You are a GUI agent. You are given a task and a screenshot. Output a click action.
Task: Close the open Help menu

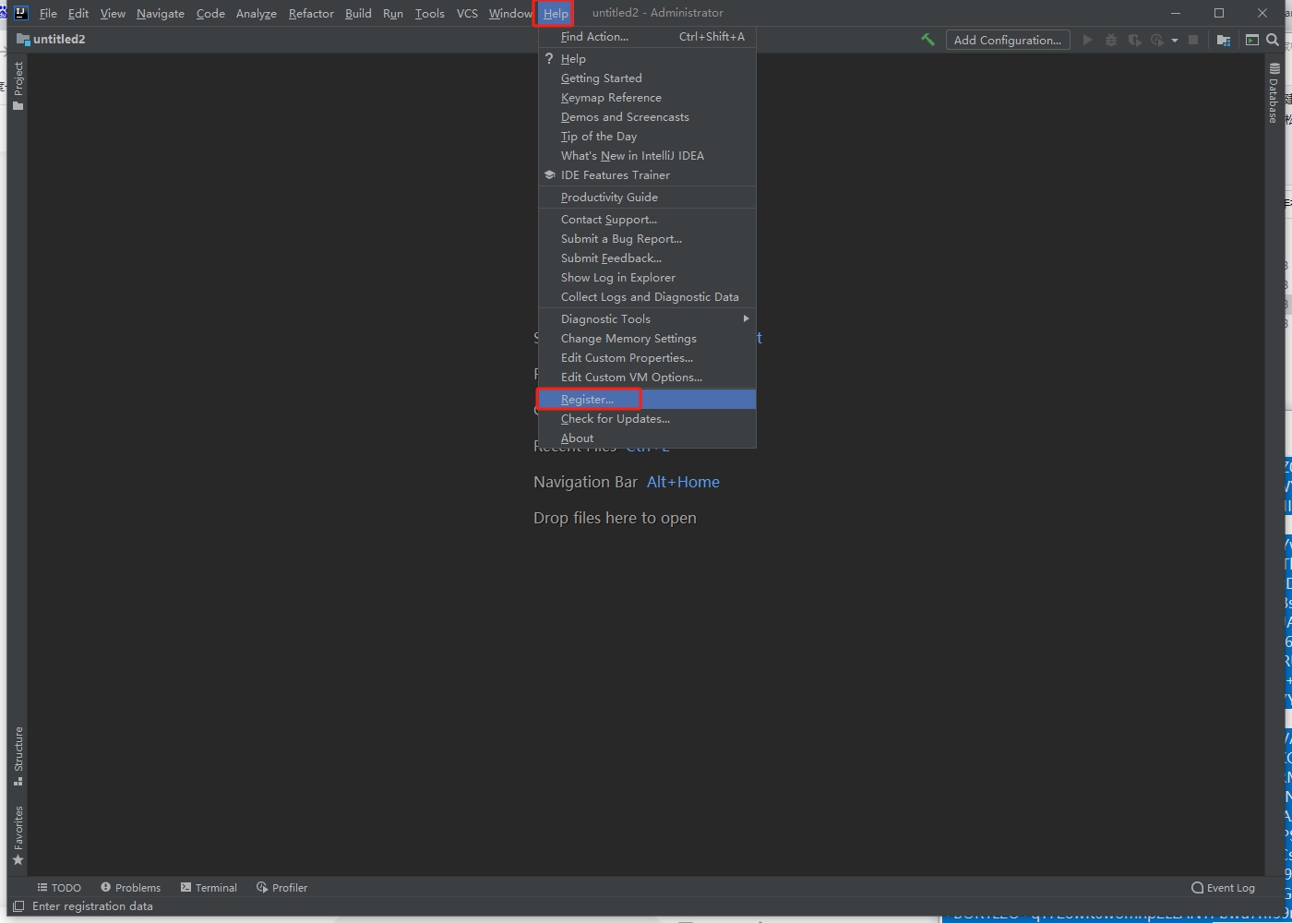556,13
